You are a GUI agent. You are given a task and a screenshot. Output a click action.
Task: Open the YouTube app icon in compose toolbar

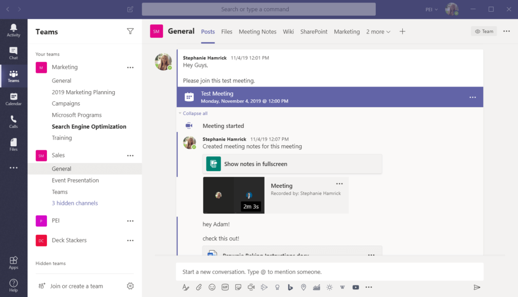(356, 287)
